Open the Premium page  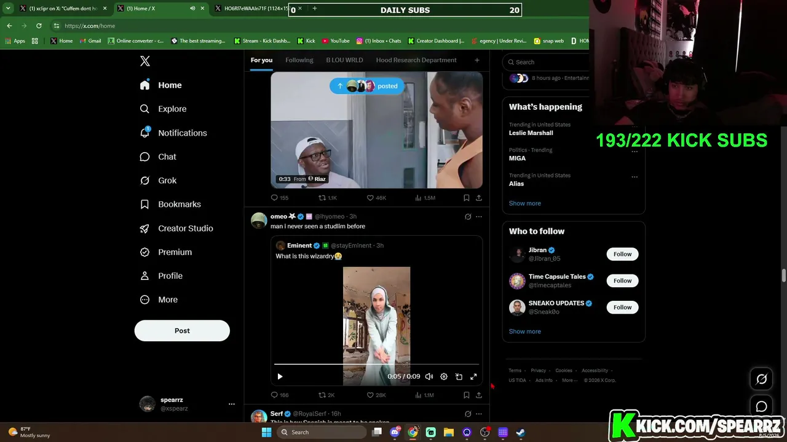tap(166, 252)
